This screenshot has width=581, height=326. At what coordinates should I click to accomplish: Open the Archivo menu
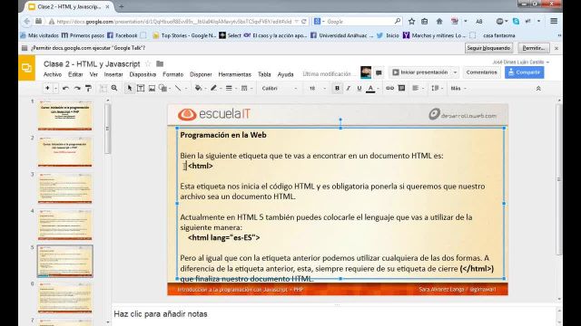(53, 74)
